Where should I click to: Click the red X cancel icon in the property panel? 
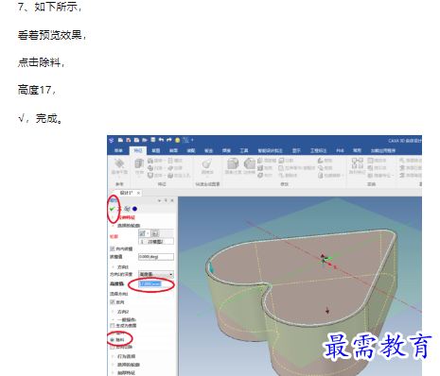tap(119, 209)
